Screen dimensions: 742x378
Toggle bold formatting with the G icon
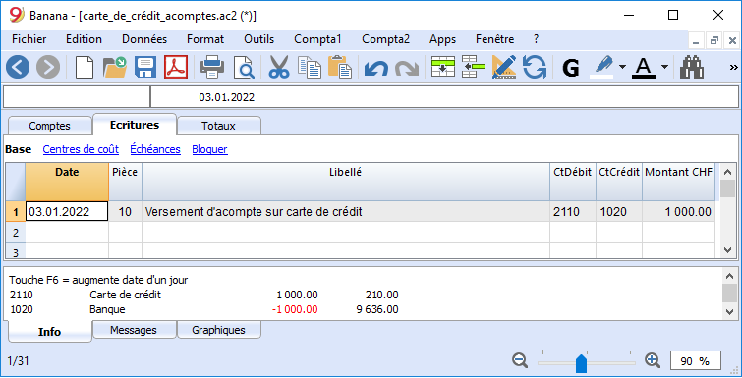[571, 68]
